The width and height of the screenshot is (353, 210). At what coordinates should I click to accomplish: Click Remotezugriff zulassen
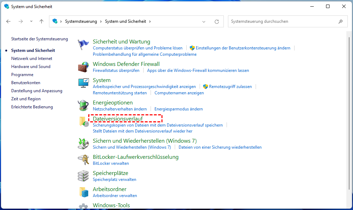230,87
